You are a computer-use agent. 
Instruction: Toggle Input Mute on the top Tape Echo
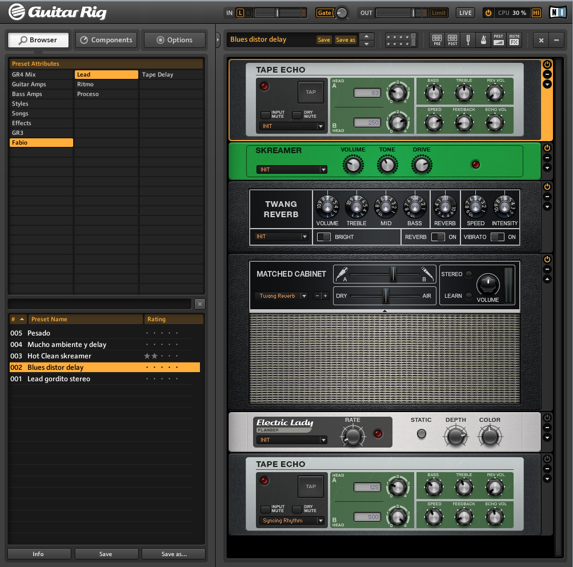tap(265, 115)
